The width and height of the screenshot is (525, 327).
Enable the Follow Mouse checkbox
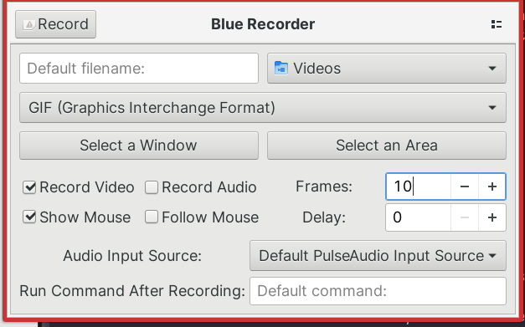(x=152, y=217)
